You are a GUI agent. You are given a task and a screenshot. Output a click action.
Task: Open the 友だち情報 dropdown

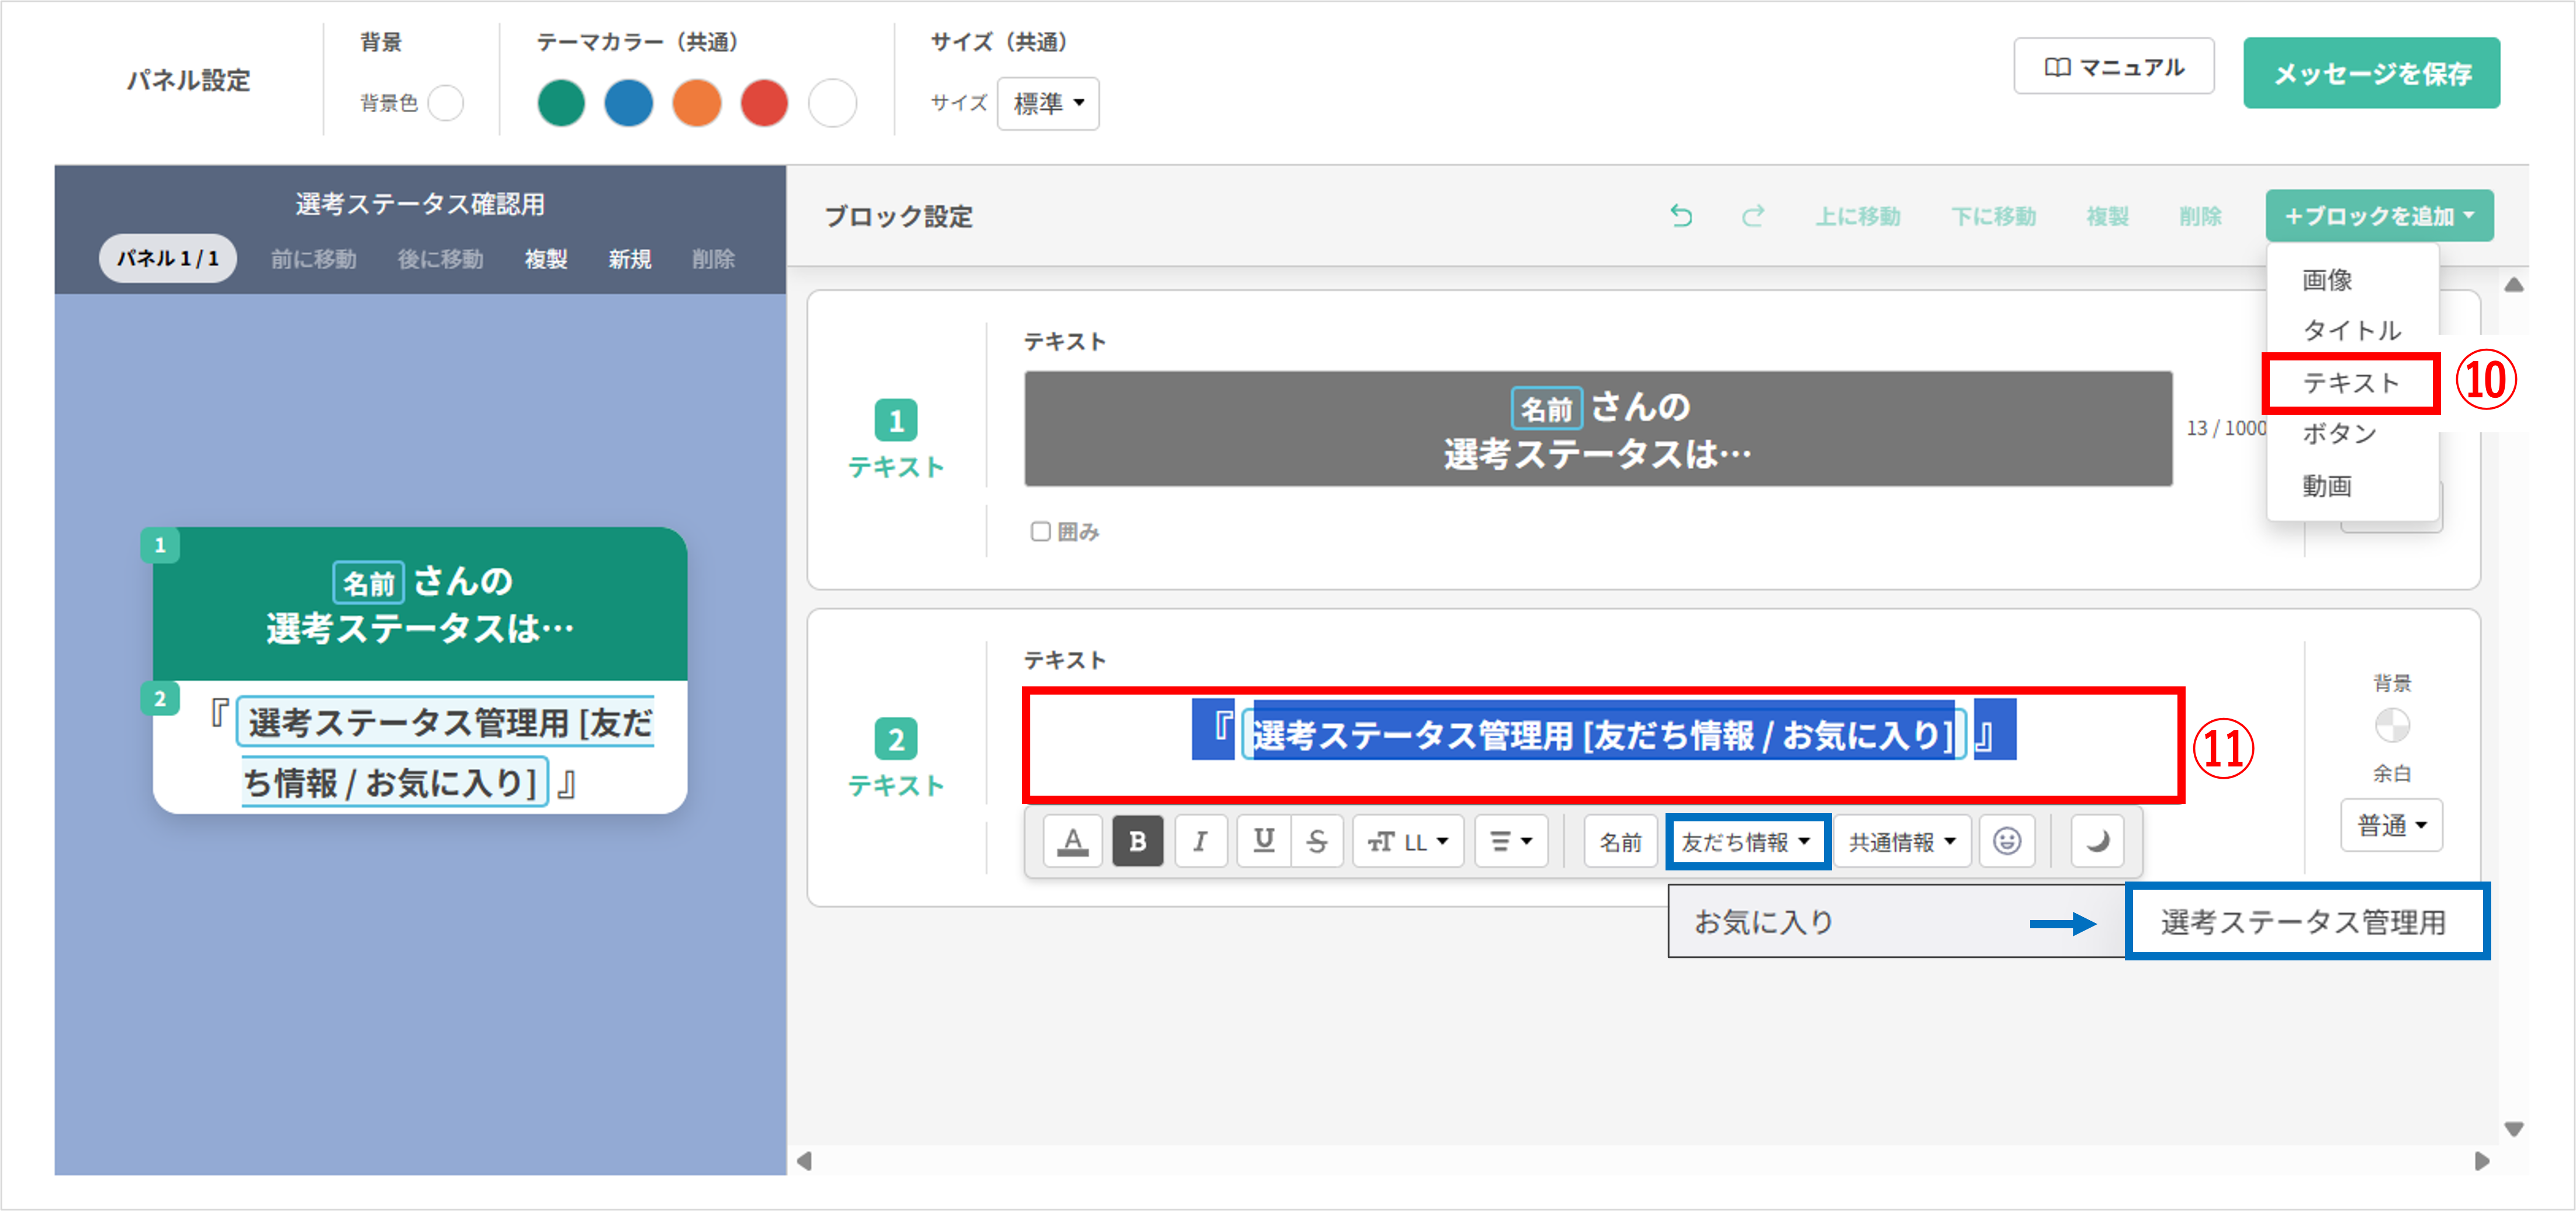pyautogui.click(x=1747, y=841)
